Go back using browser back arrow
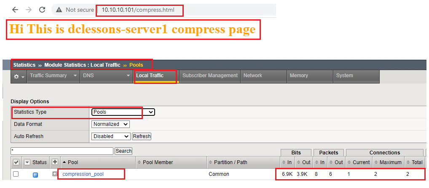 click(x=15, y=10)
